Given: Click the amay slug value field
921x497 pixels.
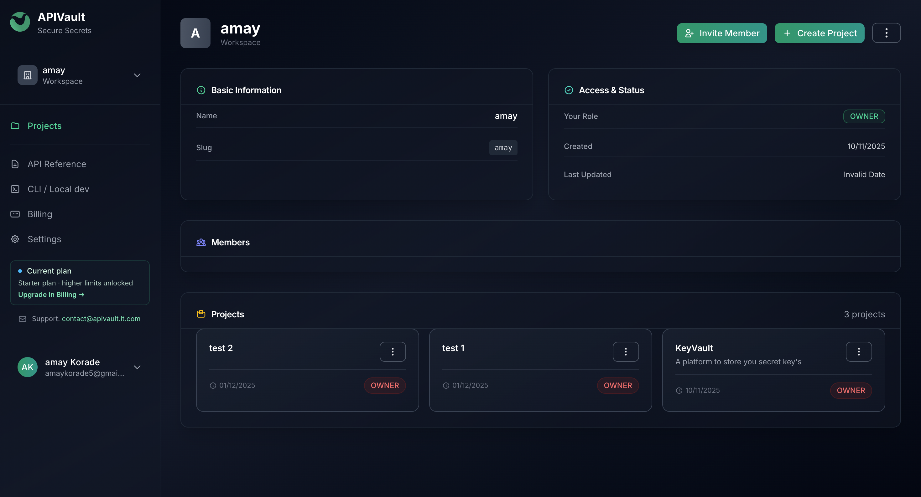Looking at the screenshot, I should (x=503, y=147).
